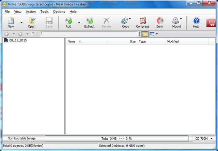Maximize the PowerISO window
The height and width of the screenshot is (151, 218).
point(199,3)
